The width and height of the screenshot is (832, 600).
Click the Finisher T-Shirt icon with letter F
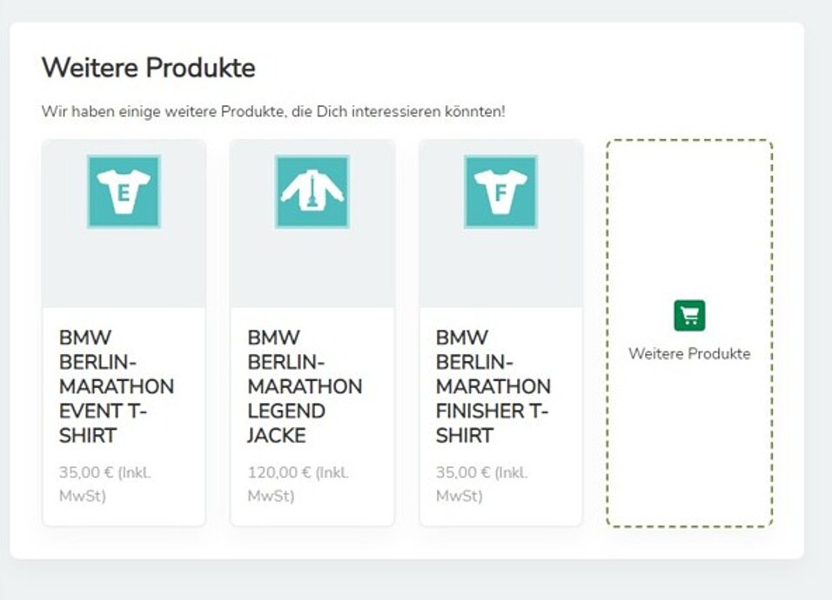(x=500, y=191)
